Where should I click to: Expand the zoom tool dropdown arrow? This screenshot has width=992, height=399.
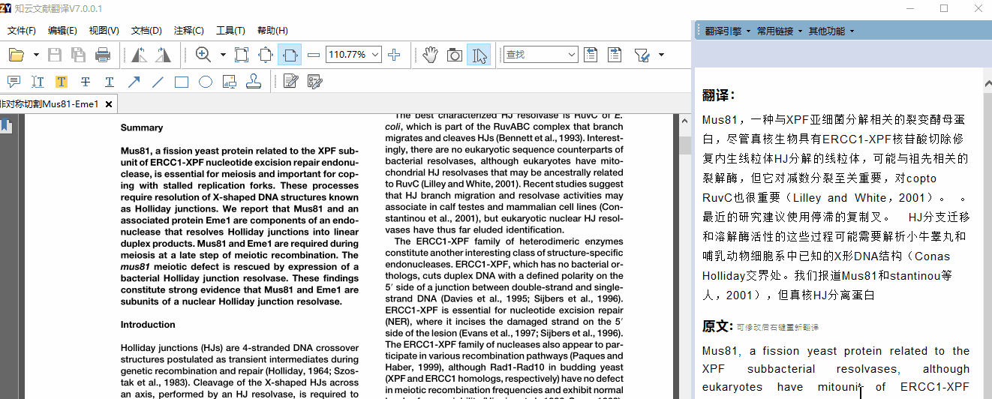click(223, 55)
